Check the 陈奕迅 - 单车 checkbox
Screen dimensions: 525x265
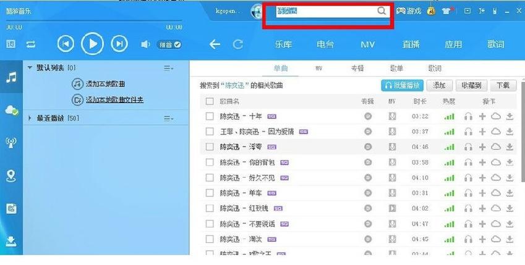pos(210,193)
